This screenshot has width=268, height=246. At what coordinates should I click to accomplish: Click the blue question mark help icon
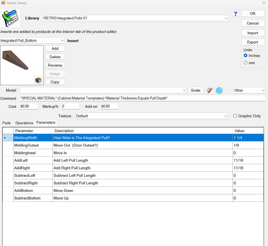point(235,13)
